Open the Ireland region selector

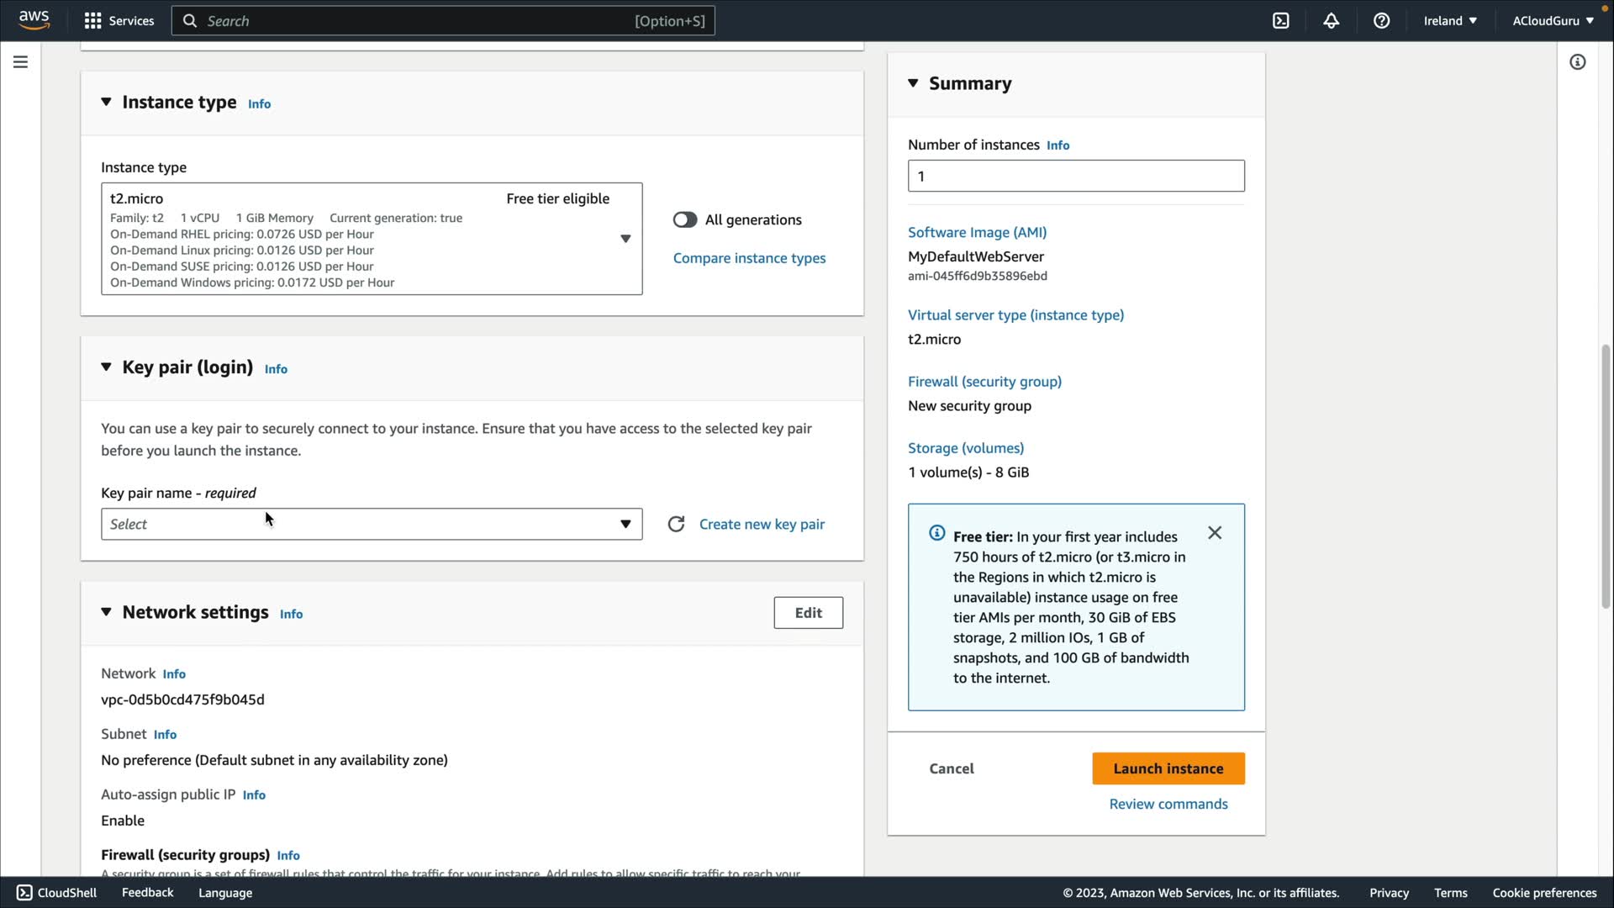coord(1449,21)
